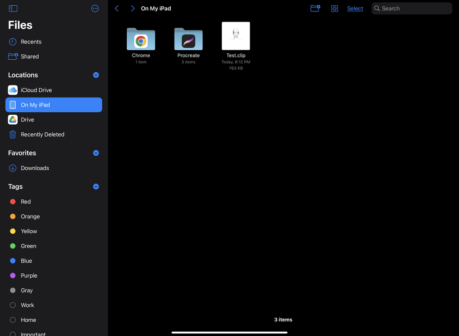Open the Downloads favorite

tap(34, 168)
